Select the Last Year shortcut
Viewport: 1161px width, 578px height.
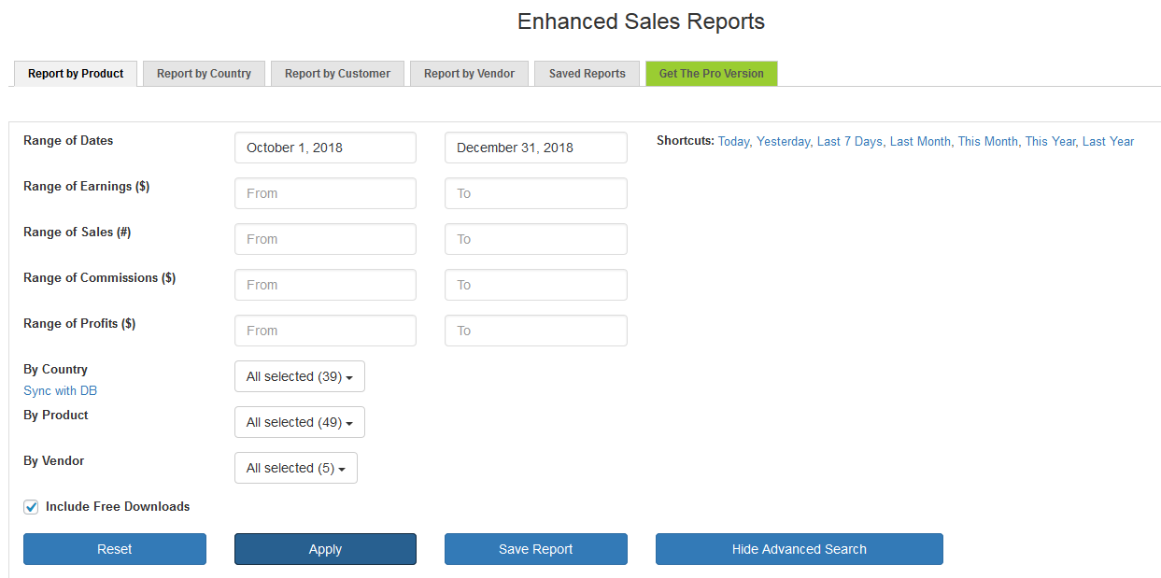click(x=1108, y=142)
